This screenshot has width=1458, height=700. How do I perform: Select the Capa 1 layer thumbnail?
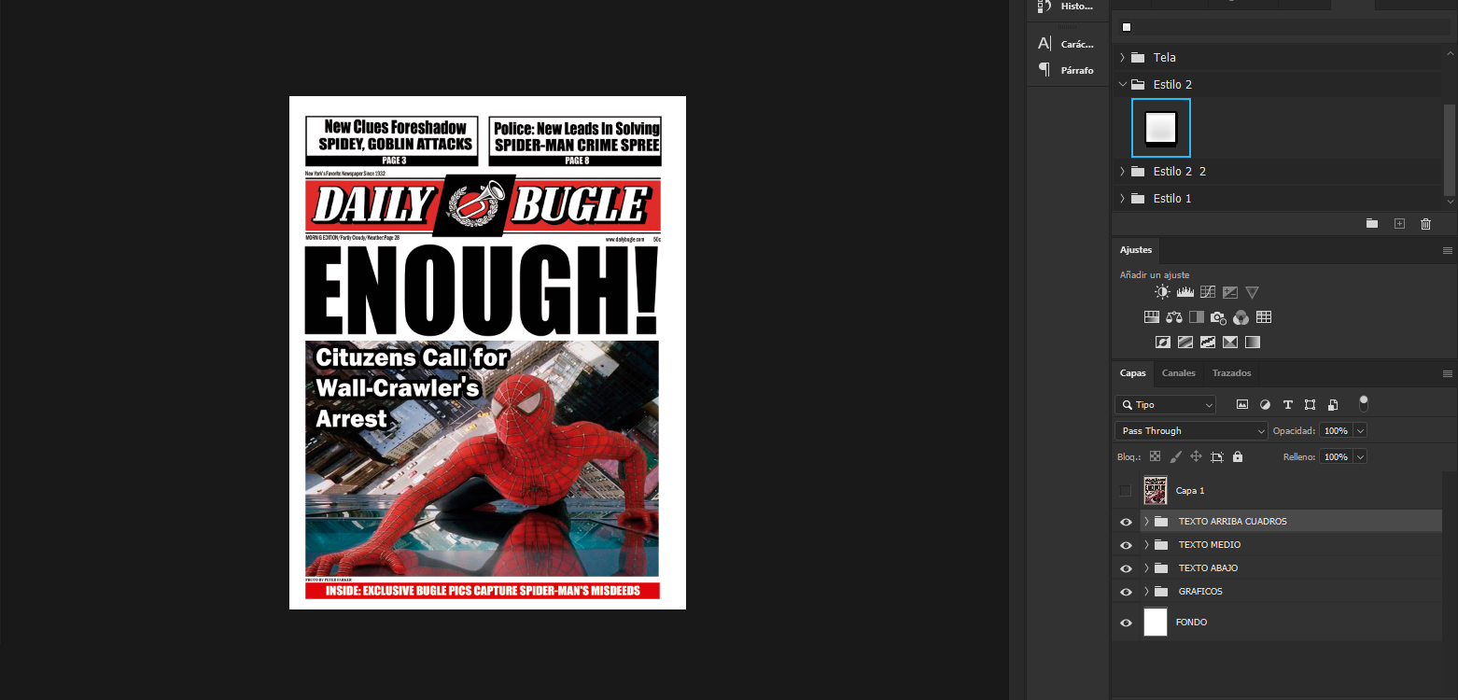1156,491
